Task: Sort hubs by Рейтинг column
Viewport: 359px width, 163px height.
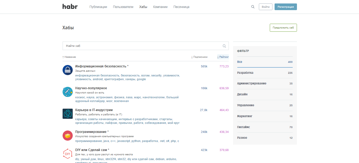Action: (x=223, y=57)
